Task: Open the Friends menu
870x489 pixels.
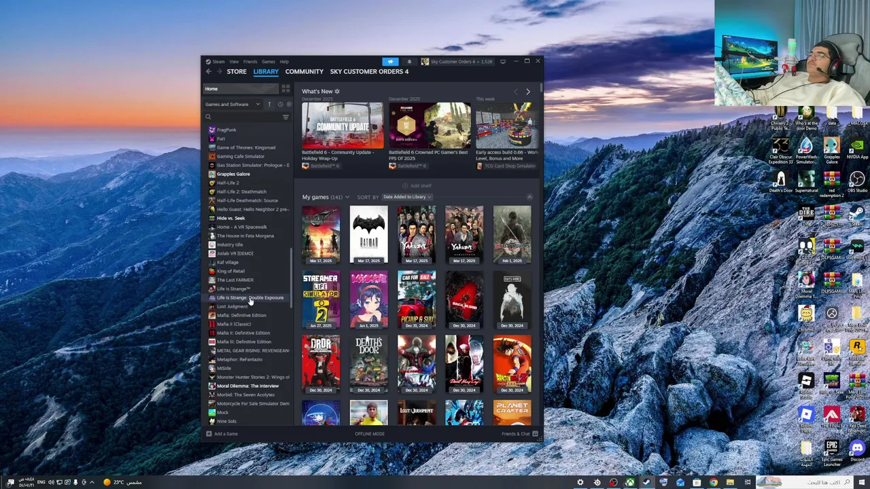Action: tap(250, 62)
